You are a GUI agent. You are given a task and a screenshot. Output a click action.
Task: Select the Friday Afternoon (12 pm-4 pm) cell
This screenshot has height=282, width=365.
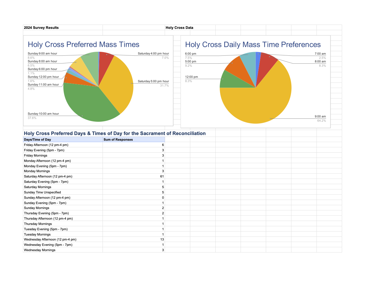[x=46, y=145]
